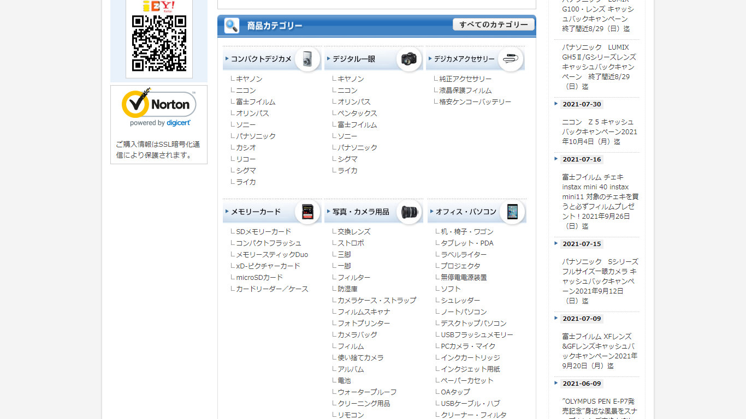The height and width of the screenshot is (419, 746).
Task: Open 三脚 link
Action: (x=344, y=255)
